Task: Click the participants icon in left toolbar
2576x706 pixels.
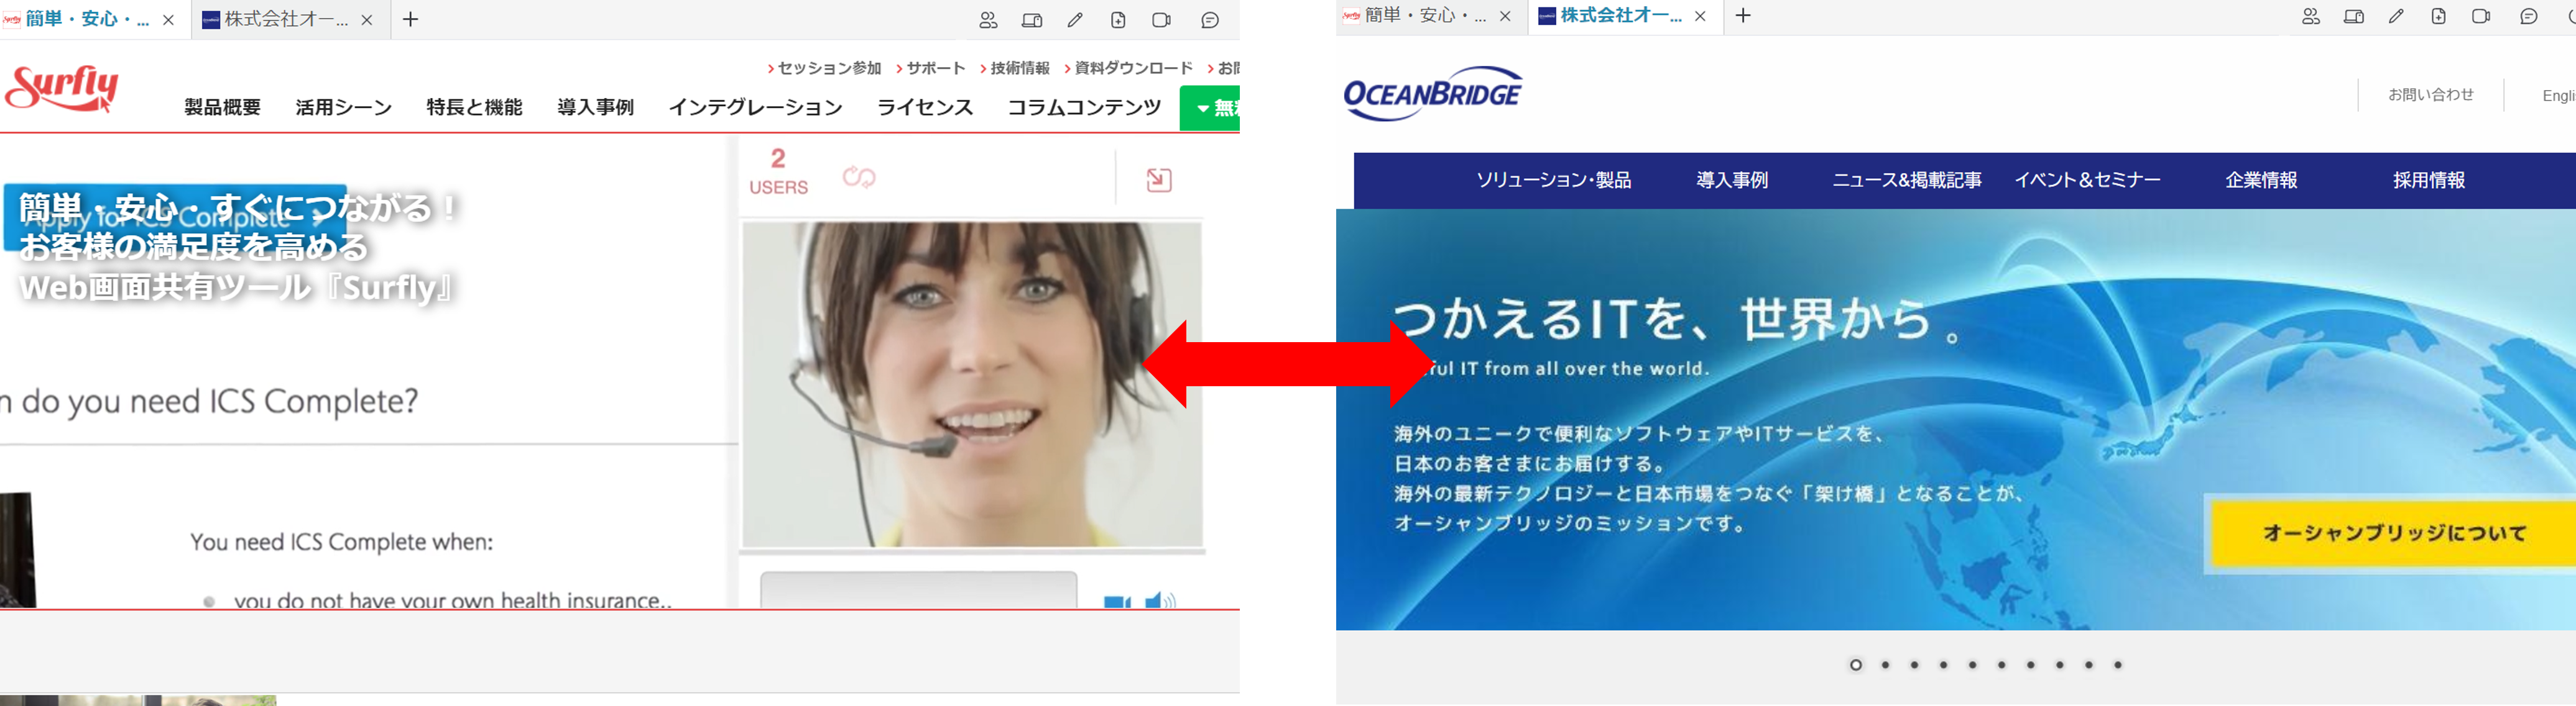Action: [x=988, y=20]
